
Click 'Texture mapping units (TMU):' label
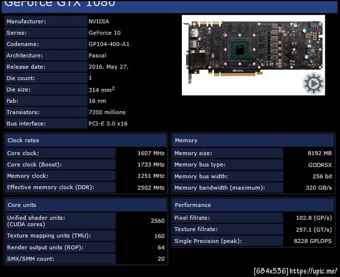(49, 236)
